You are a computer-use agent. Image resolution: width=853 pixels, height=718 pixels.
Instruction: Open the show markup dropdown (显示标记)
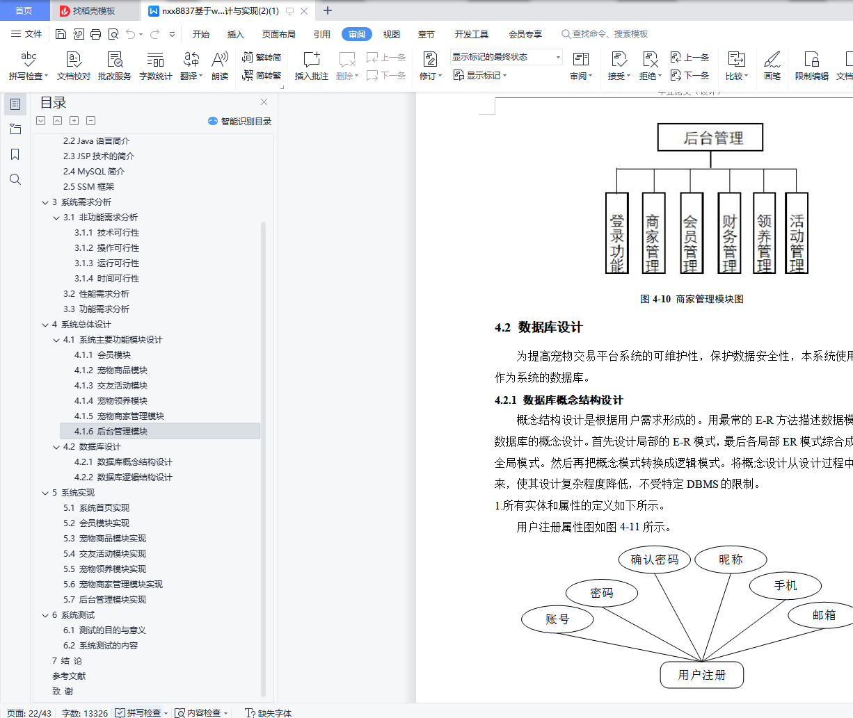[x=480, y=75]
